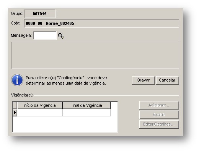The height and width of the screenshot is (152, 199).
Task: Click the disabled Excluir button
Action: (159, 115)
